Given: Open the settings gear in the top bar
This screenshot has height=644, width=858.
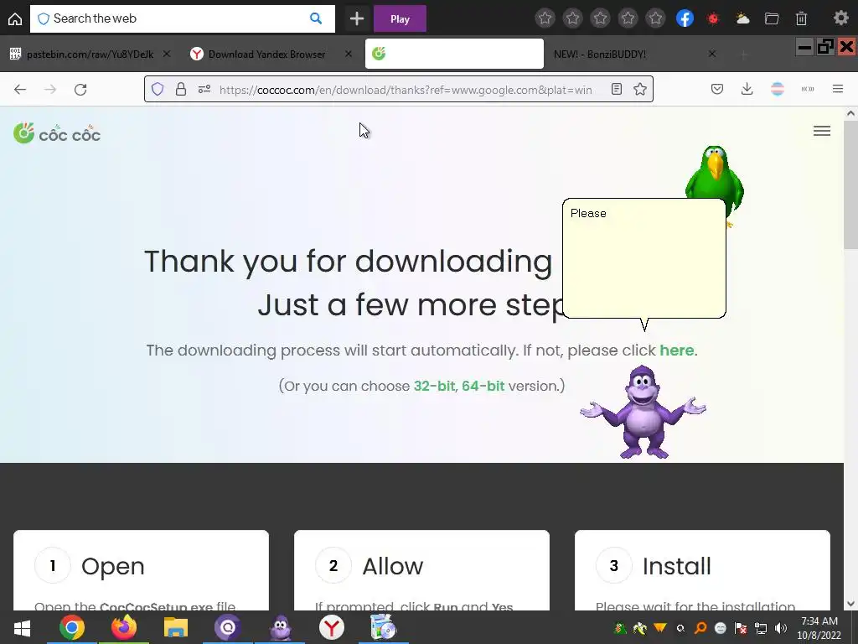Looking at the screenshot, I should click(841, 18).
